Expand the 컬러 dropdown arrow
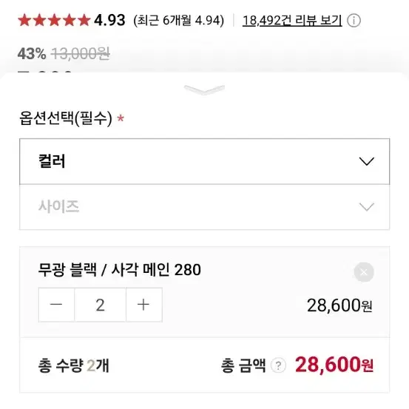409x409 pixels. click(367, 161)
